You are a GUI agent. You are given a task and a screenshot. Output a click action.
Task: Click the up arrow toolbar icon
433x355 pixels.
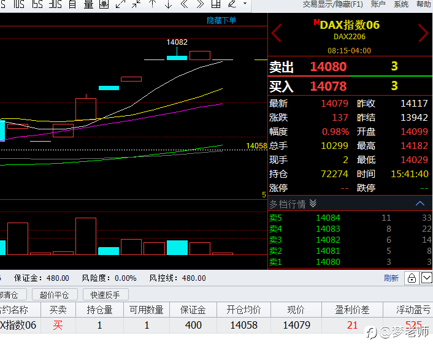[x=153, y=4]
